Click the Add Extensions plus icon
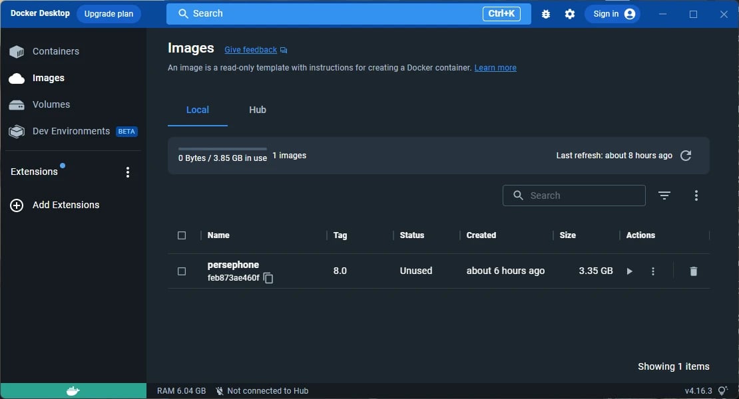739x399 pixels. [x=17, y=205]
